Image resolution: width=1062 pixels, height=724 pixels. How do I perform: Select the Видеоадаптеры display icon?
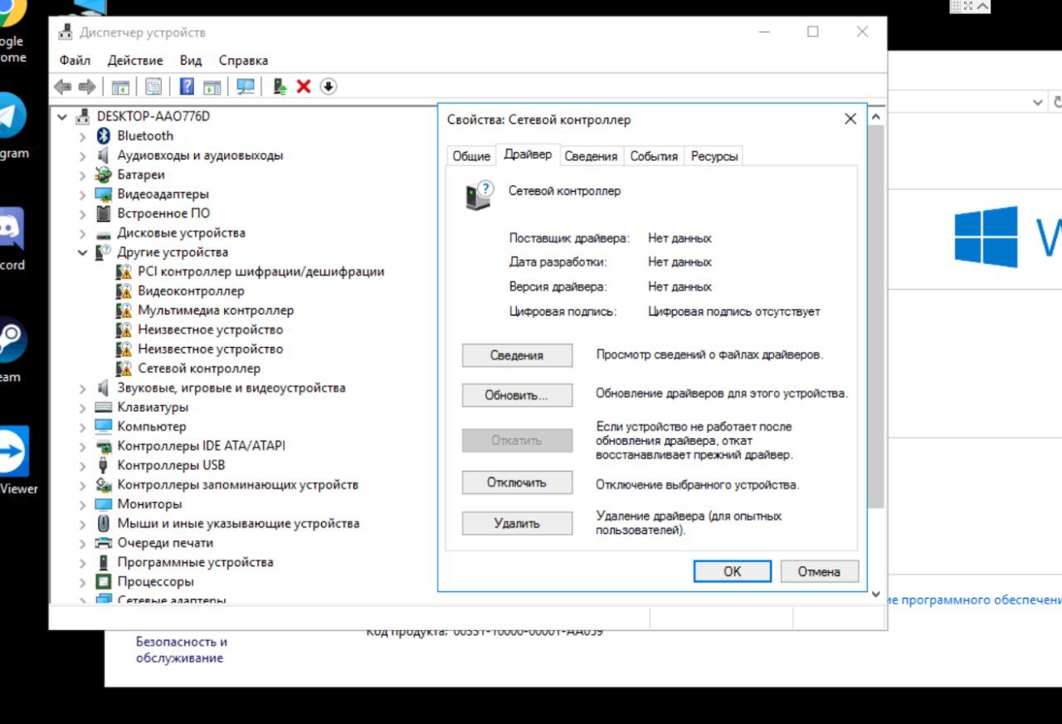pyautogui.click(x=104, y=194)
